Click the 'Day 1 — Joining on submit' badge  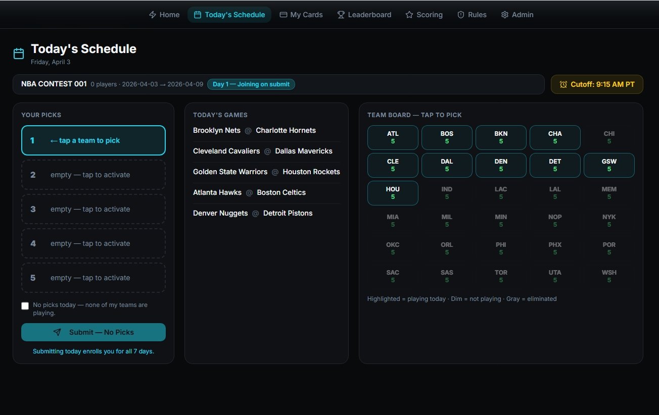(x=251, y=84)
